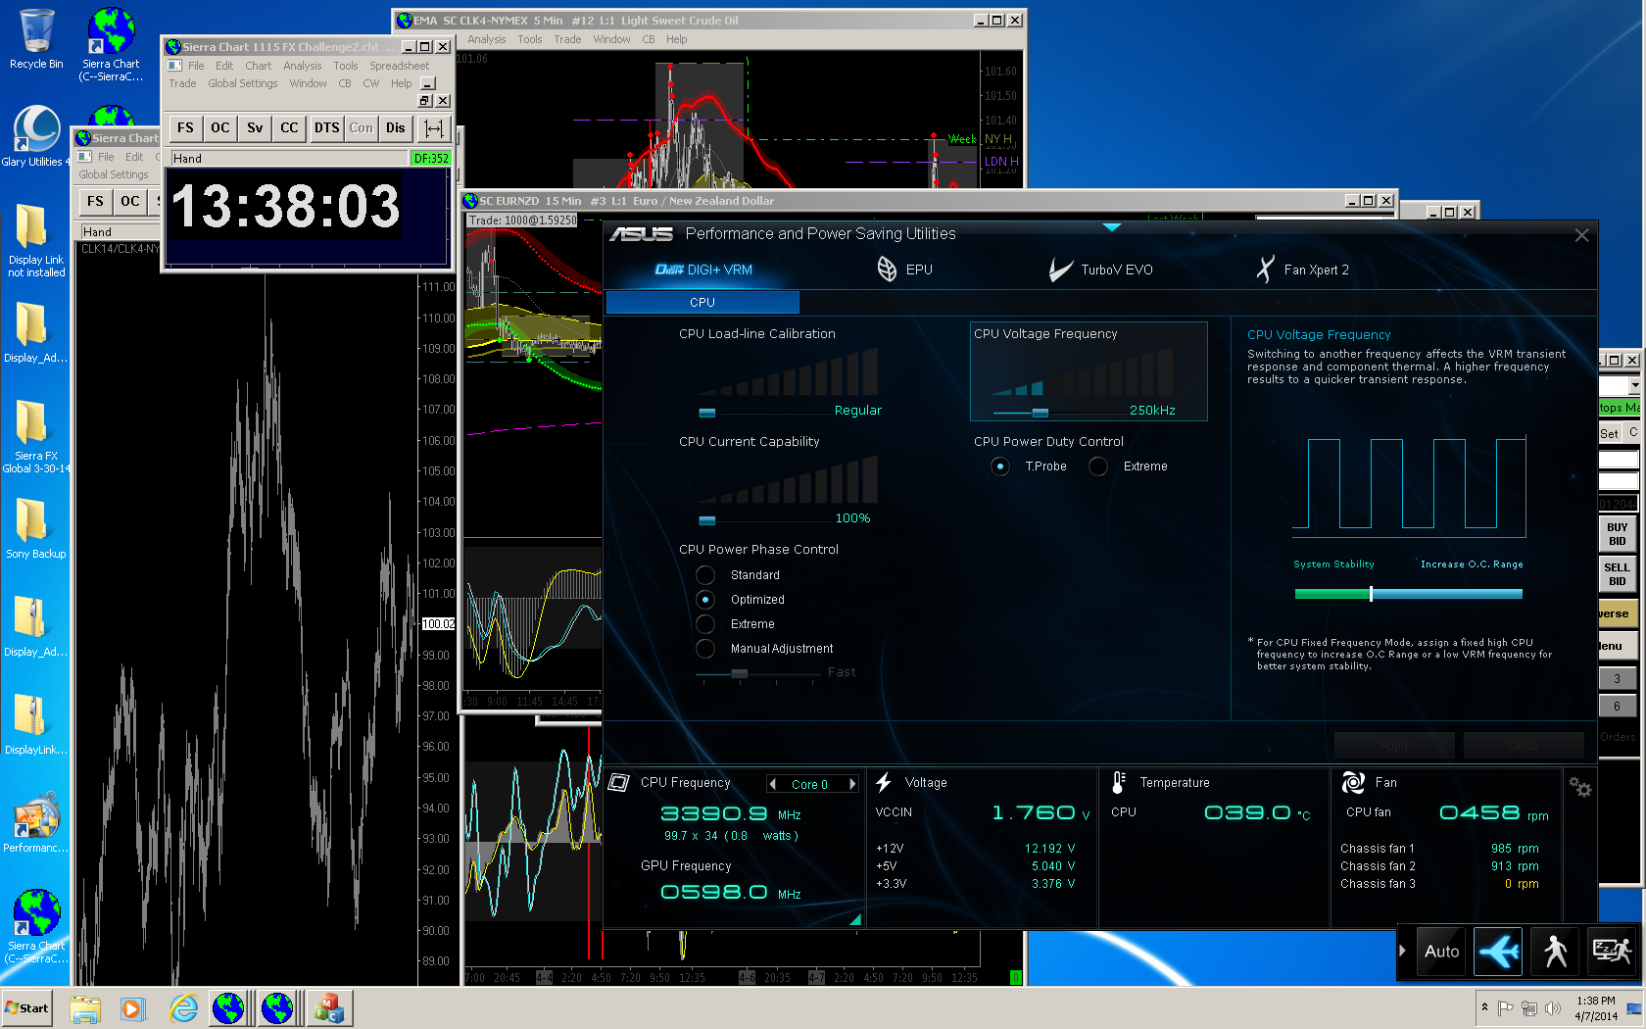Click the CPU Frequency chip icon
This screenshot has height=1029, width=1646.
point(618,782)
